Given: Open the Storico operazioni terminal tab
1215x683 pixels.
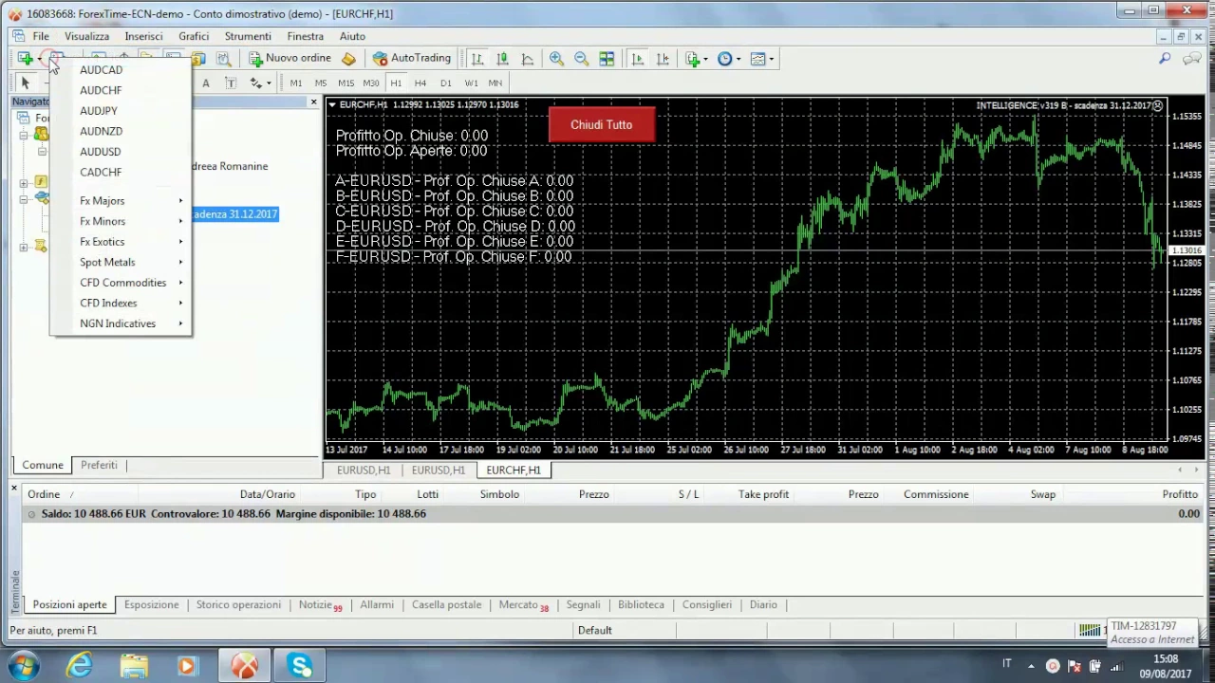Looking at the screenshot, I should (238, 605).
